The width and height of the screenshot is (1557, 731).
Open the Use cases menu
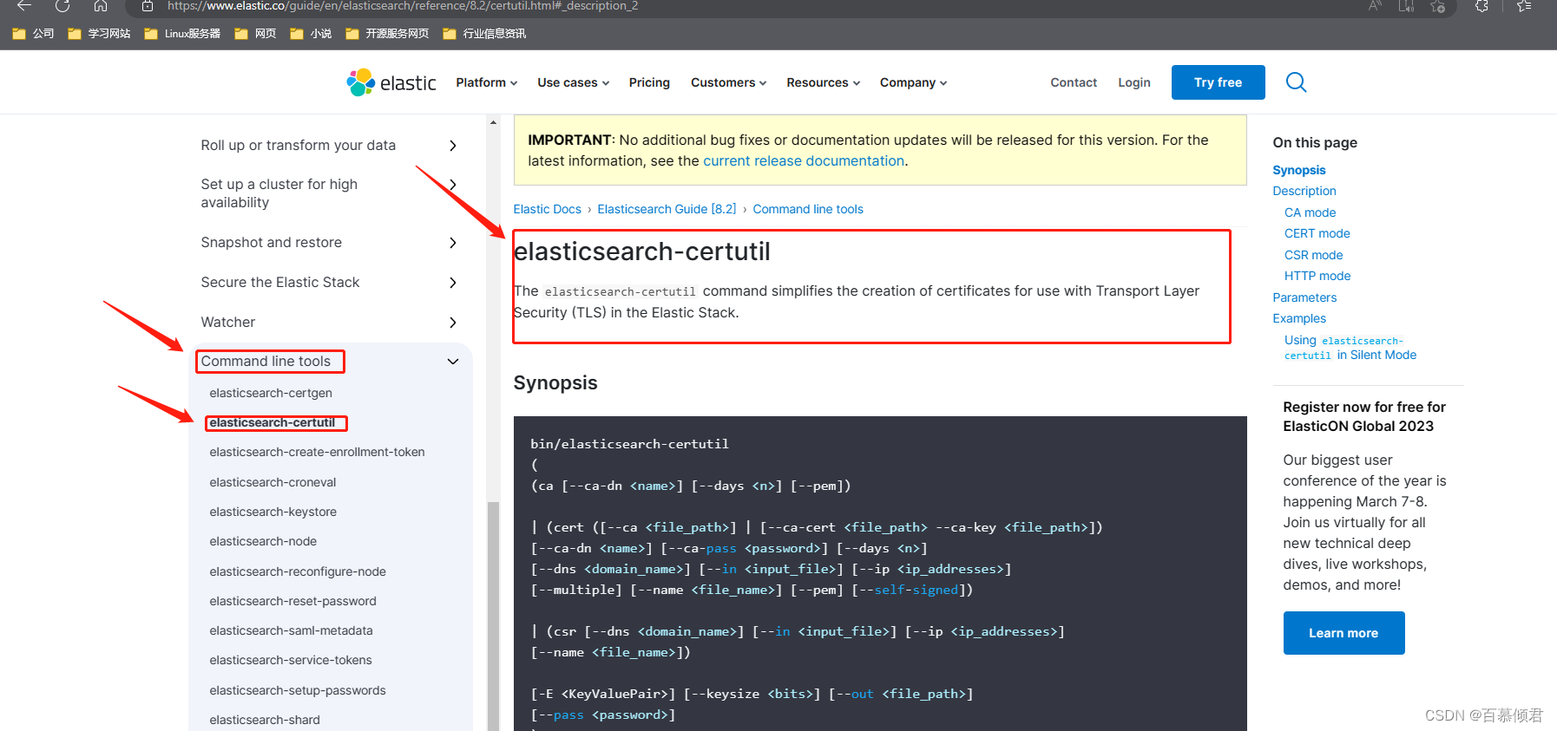click(574, 82)
